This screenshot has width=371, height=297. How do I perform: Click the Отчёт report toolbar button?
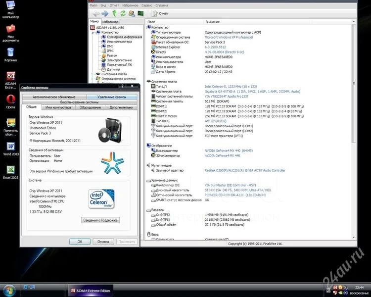(161, 13)
